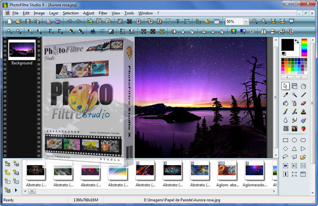Open the Filter menu
Viewport: 318px width, 206px height.
click(103, 13)
